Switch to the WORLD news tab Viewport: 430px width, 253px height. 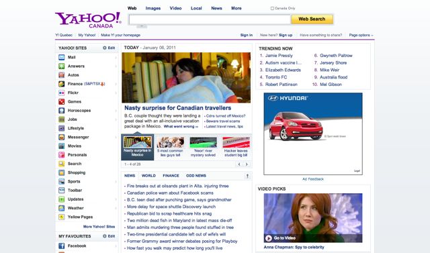point(148,176)
